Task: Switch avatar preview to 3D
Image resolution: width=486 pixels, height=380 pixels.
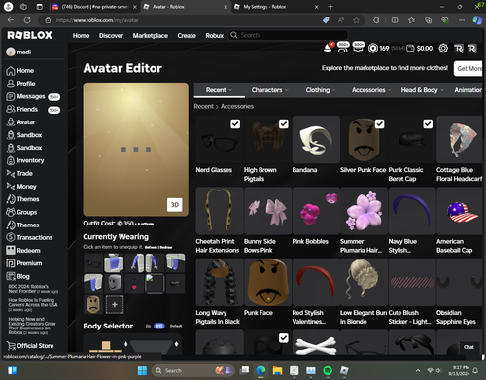Action: tap(175, 205)
